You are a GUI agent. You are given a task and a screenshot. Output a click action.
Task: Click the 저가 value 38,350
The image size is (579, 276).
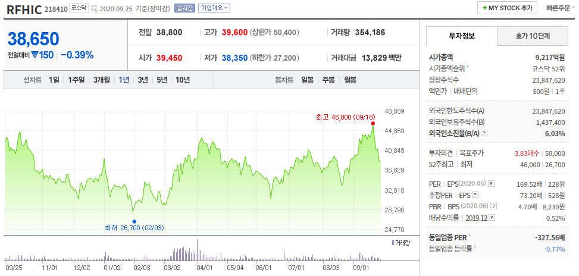click(235, 58)
